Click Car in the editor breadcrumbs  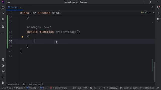(x=24, y=84)
